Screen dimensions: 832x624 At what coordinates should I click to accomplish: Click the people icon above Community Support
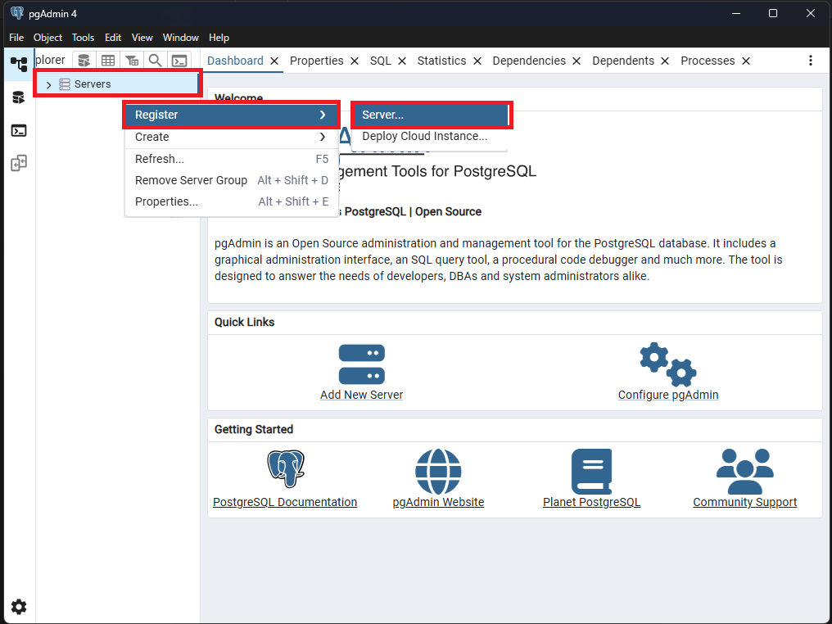pos(745,471)
